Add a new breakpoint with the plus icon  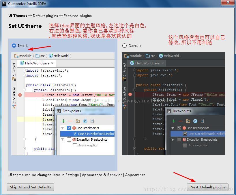click(63, 121)
